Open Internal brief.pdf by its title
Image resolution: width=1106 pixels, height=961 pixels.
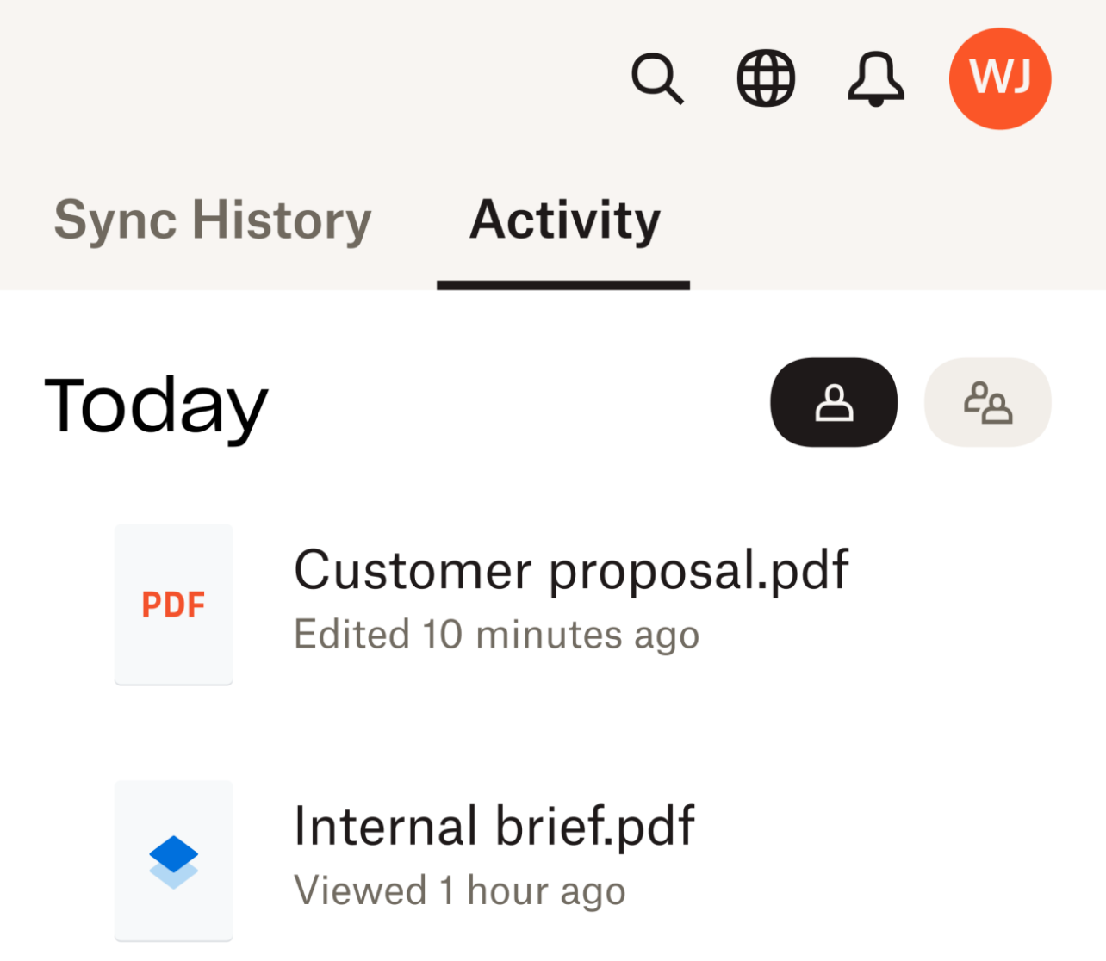(494, 827)
